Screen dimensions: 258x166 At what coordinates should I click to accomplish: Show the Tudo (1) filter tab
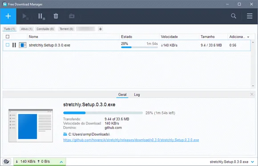tap(9, 29)
